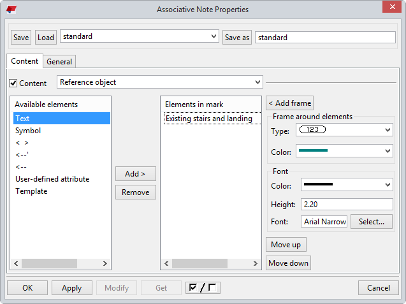Screen dimensions: 406x304
Task: Click the toggle all checkboxes on/off button
Action: point(202,288)
